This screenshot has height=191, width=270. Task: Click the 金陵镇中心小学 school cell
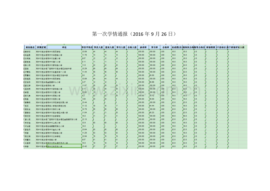coord(64,82)
